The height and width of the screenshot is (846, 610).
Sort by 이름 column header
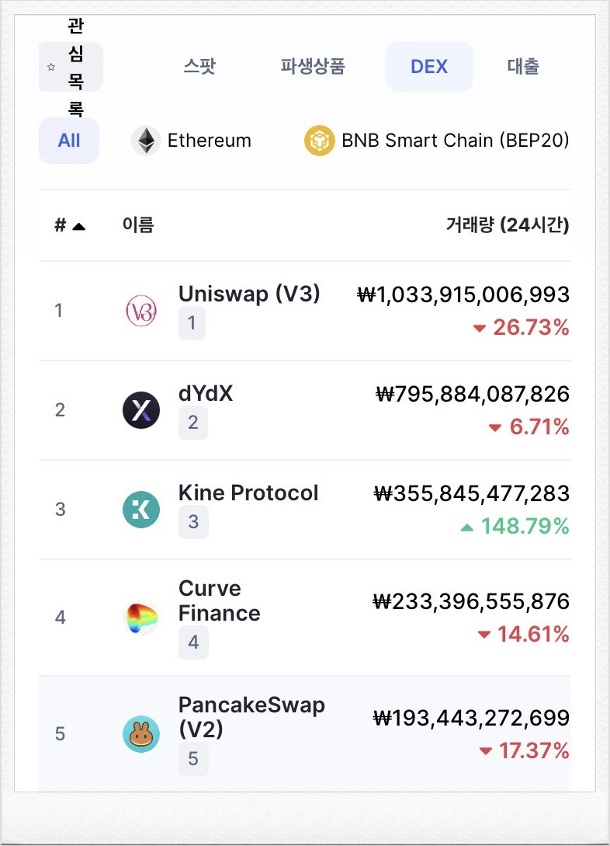pyautogui.click(x=138, y=225)
